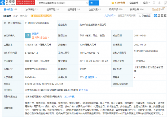Open 历史信息 66 VIP tab

coord(158,9)
